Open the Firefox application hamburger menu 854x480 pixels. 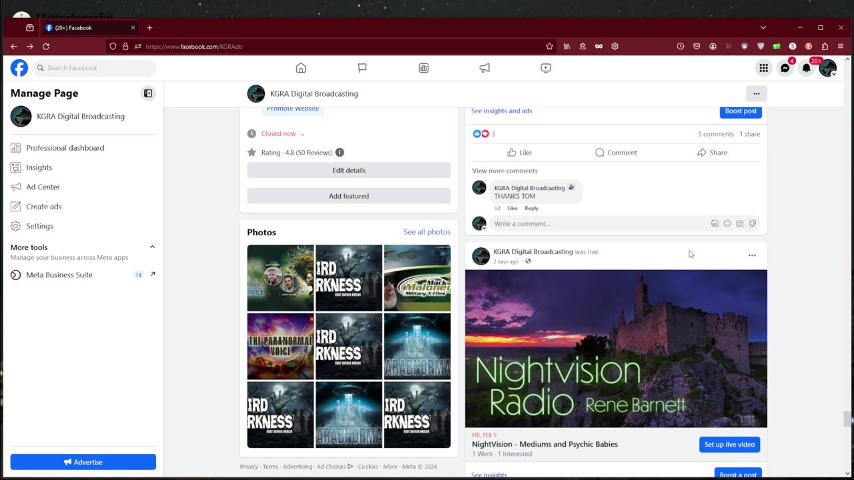click(841, 47)
